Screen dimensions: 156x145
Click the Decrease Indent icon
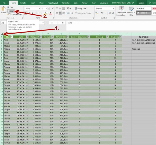(x=68, y=13)
